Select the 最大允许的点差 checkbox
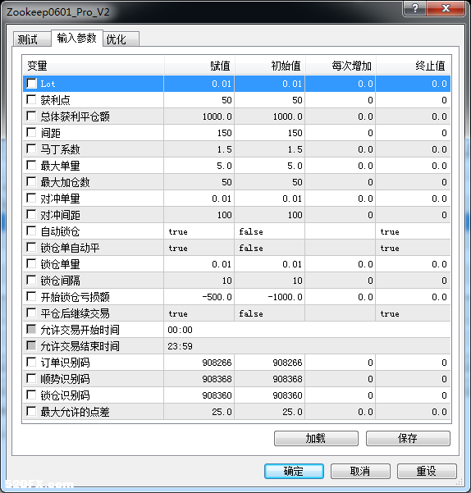This screenshot has width=471, height=493. click(31, 412)
